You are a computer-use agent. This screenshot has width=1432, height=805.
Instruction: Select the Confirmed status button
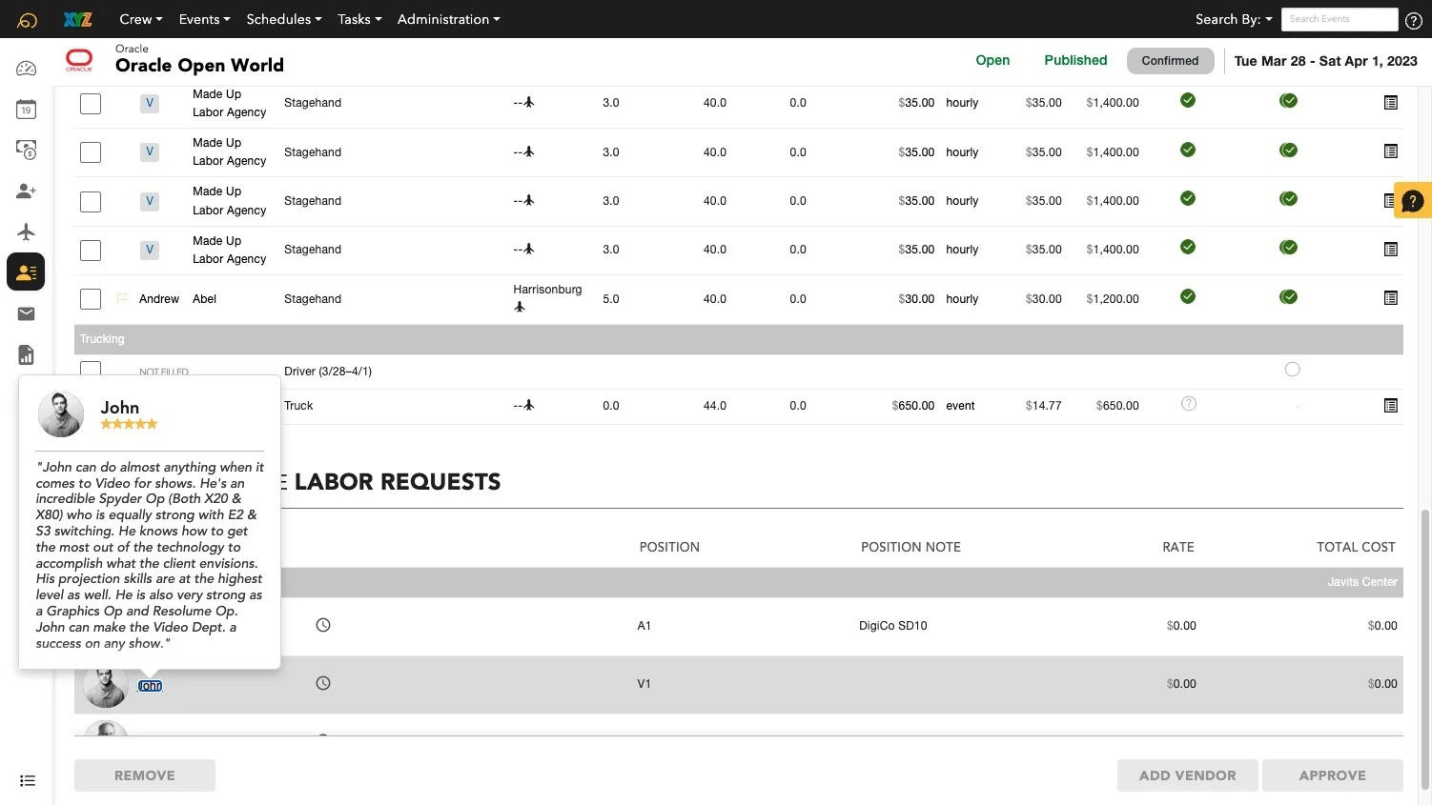(1170, 60)
